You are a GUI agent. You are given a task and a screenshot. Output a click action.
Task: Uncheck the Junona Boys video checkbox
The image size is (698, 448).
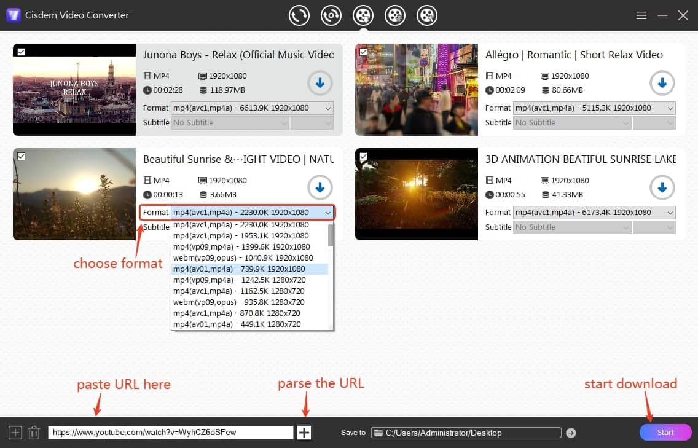point(21,52)
